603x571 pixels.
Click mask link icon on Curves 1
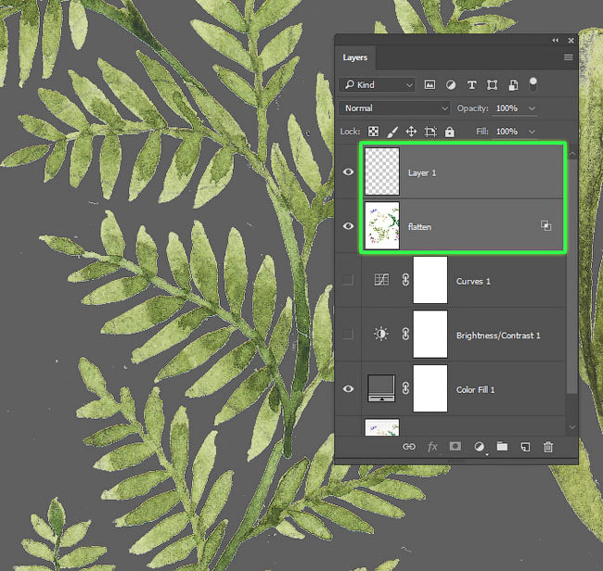(405, 280)
